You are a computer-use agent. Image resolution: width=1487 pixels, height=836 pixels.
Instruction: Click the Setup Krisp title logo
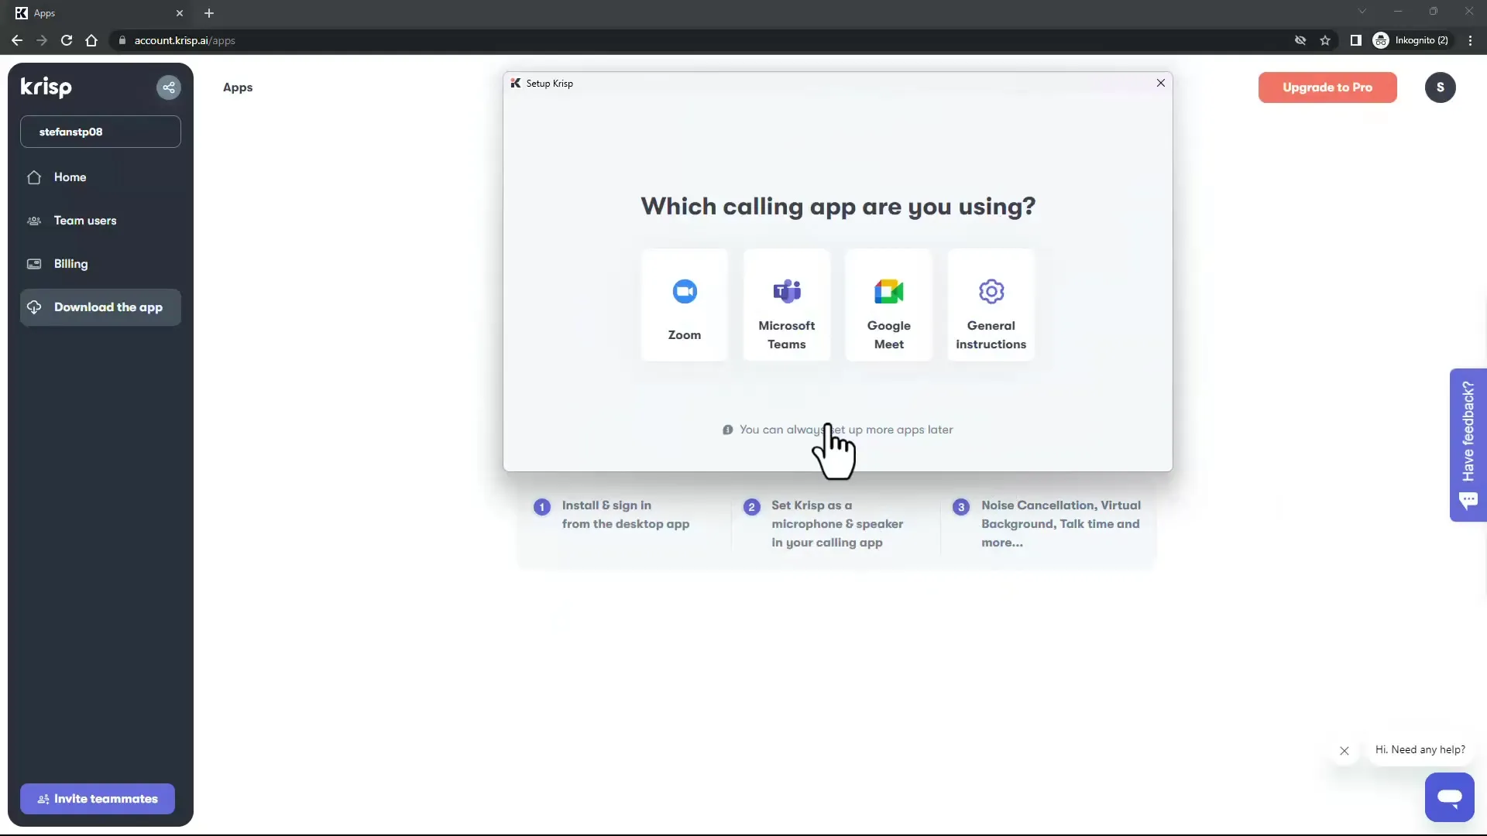click(x=516, y=83)
